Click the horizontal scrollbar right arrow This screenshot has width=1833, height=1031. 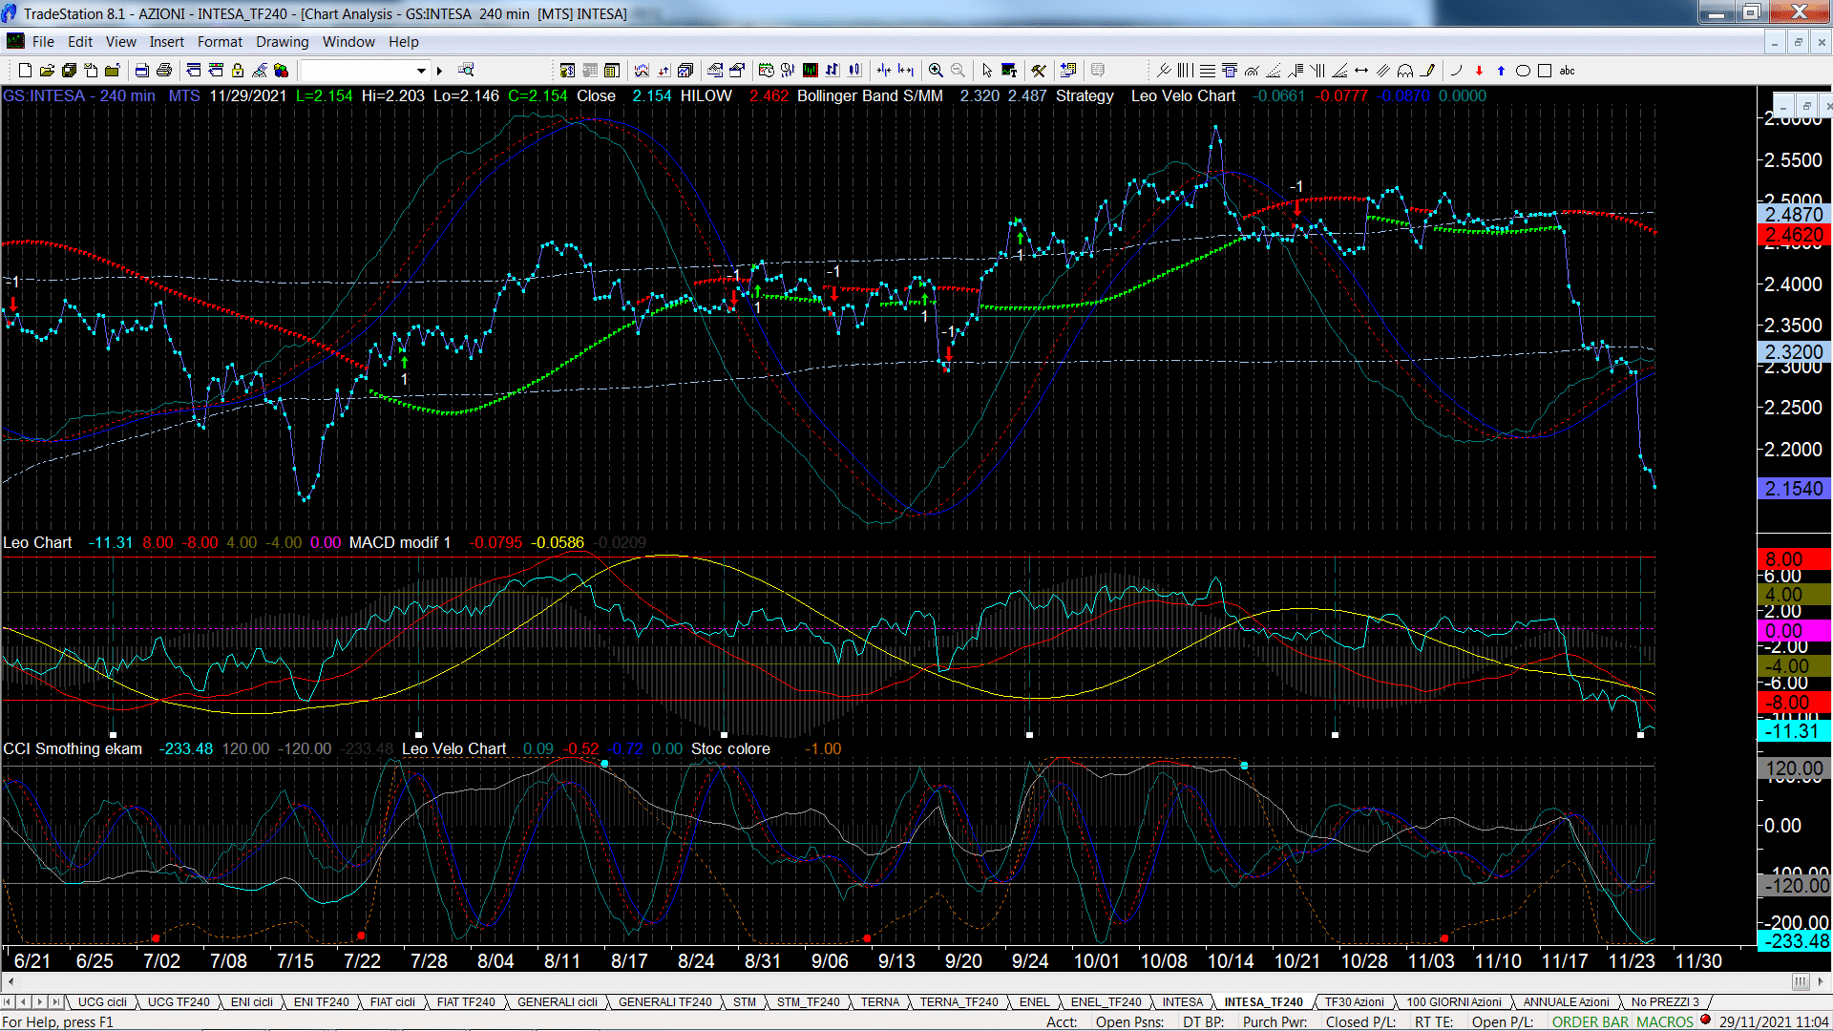click(x=1822, y=981)
